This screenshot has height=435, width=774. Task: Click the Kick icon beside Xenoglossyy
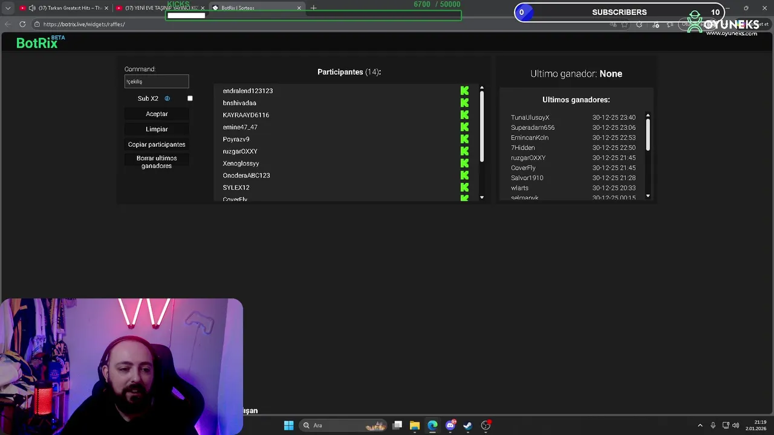(464, 163)
